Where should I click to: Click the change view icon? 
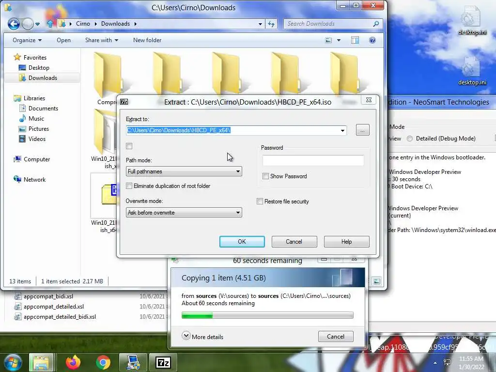[x=328, y=40]
